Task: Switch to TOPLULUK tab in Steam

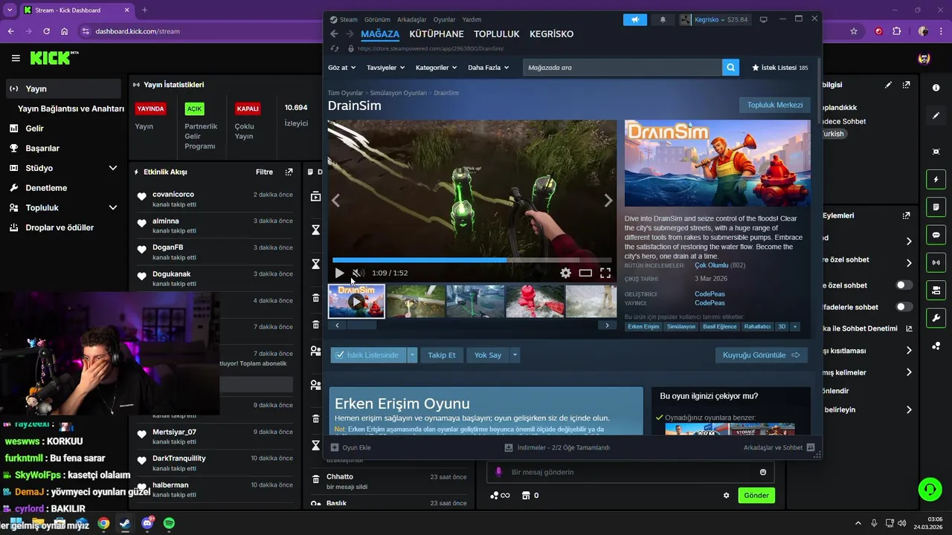Action: pos(497,34)
